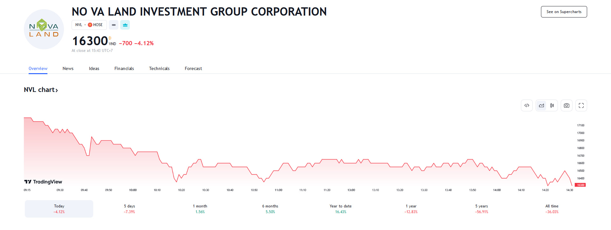Open the News tab
This screenshot has height=230, width=611.
[68, 68]
